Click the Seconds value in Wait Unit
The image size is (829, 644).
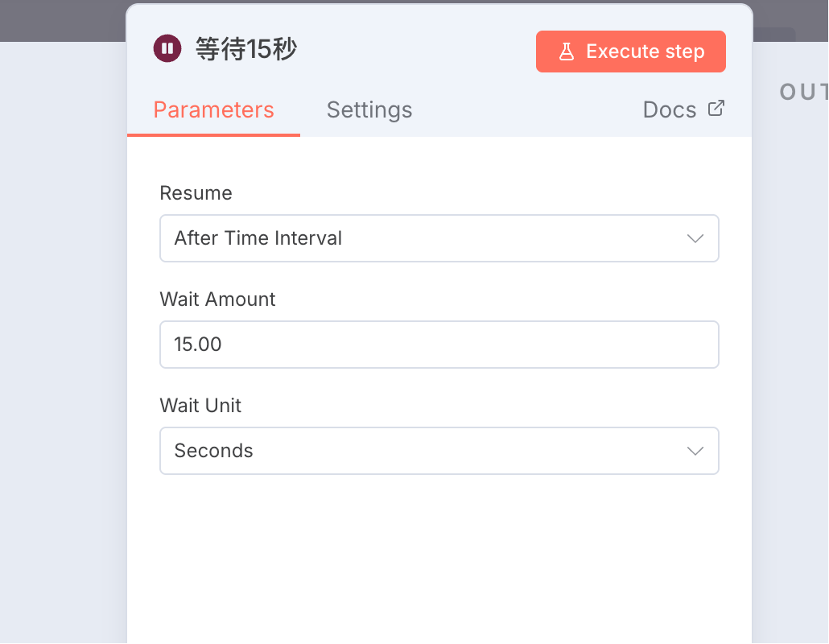click(213, 451)
